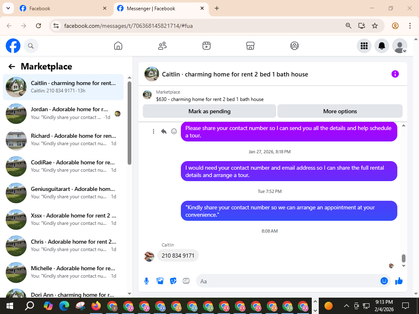This screenshot has height=314, width=419.
Task: Open Xssx Adorable home conversation
Action: 63,220
